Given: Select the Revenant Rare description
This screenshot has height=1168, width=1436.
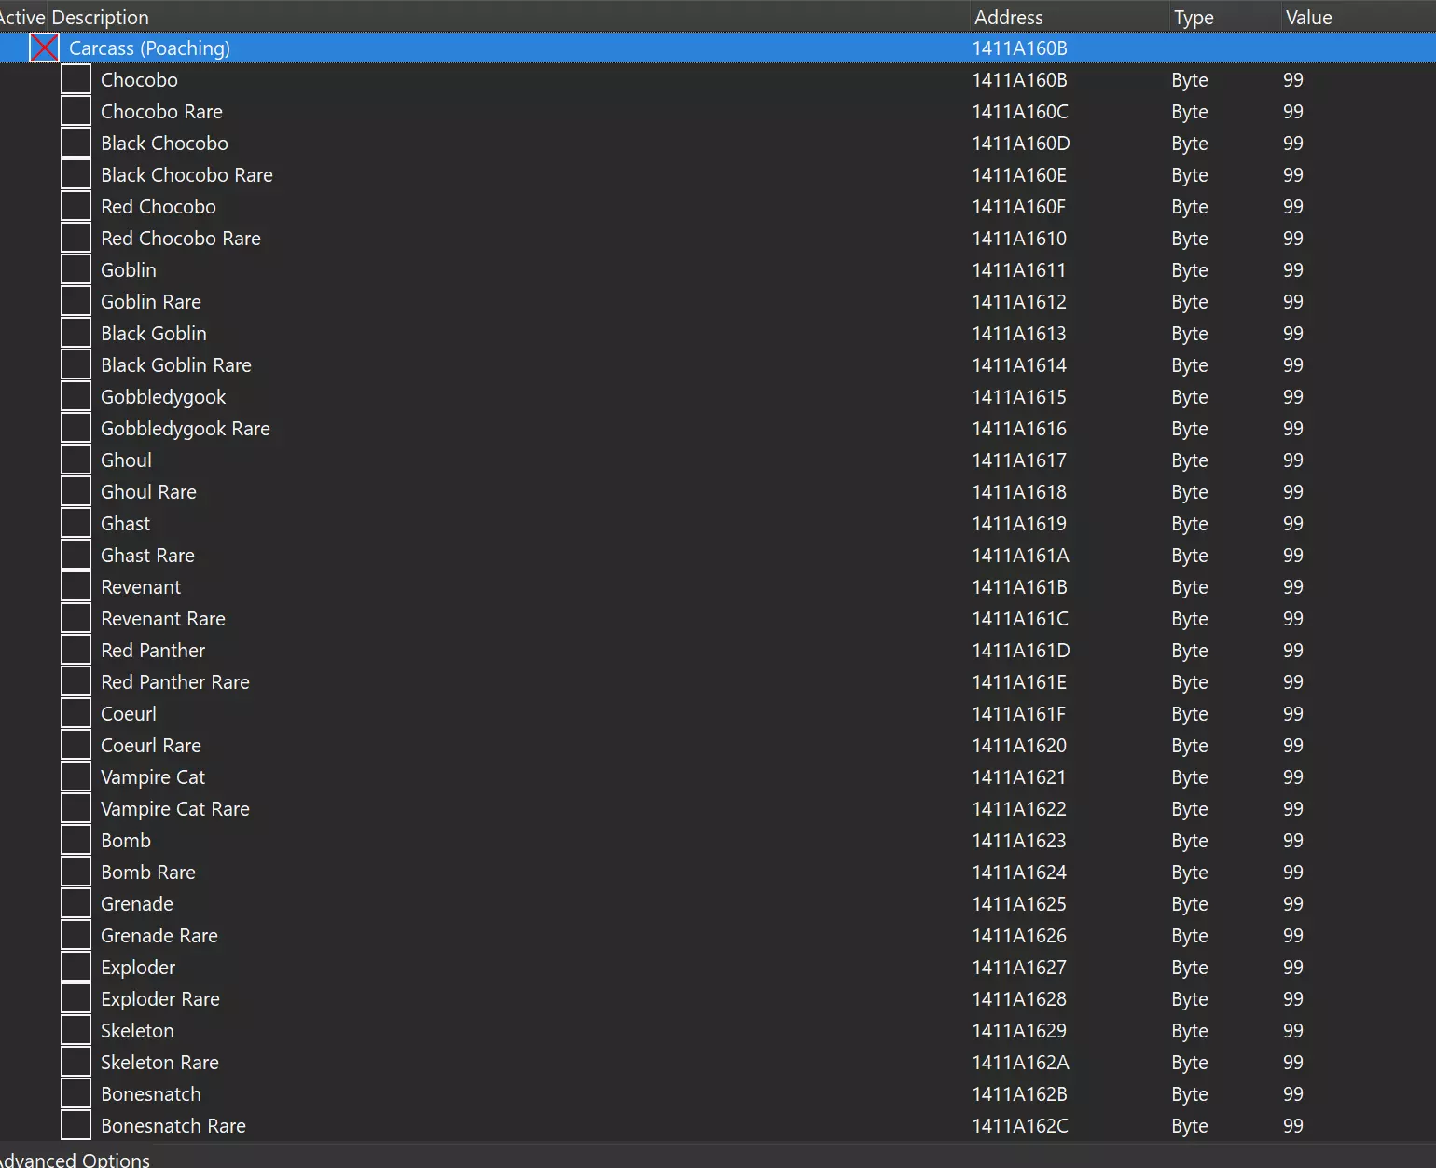Looking at the screenshot, I should click(163, 618).
